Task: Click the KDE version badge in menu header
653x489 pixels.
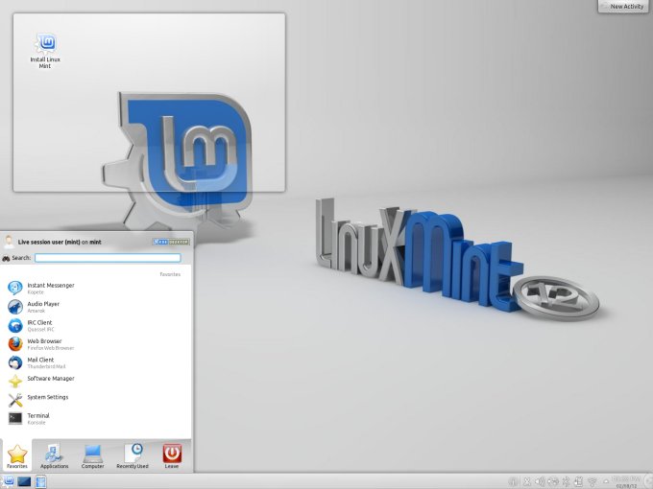Action: (x=171, y=242)
